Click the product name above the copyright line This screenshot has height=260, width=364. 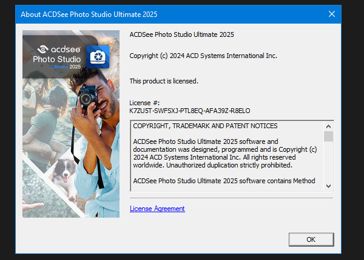pyautogui.click(x=181, y=34)
